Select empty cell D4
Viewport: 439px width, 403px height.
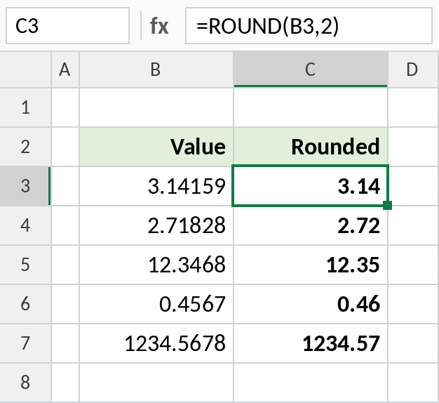[x=414, y=225]
